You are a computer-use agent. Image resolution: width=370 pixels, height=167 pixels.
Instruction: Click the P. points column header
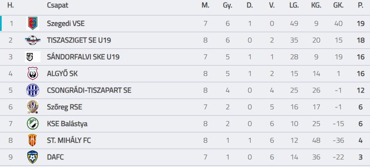pos(360,5)
